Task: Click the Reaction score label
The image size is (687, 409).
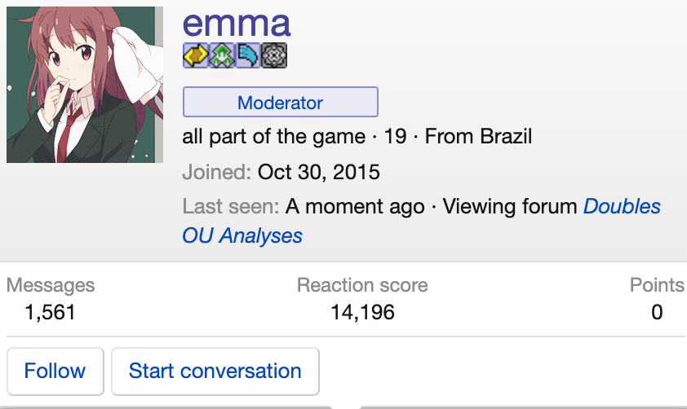Action: tap(362, 285)
